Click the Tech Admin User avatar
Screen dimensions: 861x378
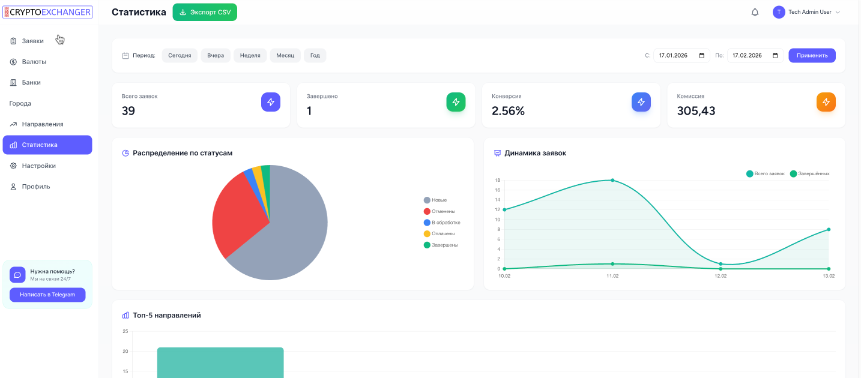click(779, 13)
